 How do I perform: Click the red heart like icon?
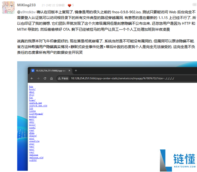[69, 5]
